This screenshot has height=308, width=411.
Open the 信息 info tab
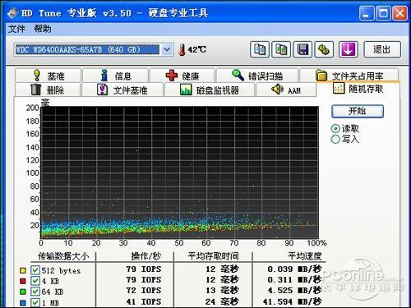116,76
